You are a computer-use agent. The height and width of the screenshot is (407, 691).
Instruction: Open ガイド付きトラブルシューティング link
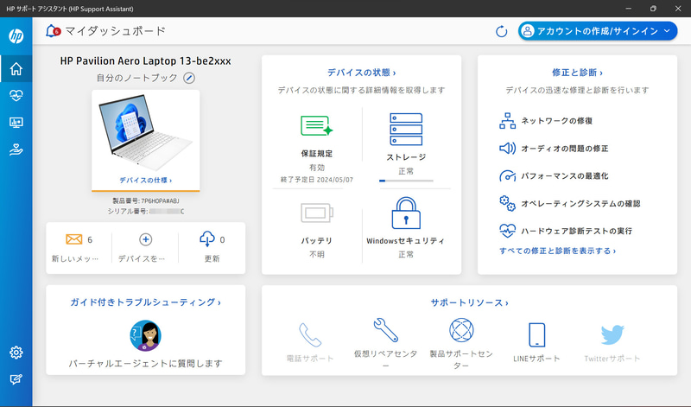[145, 302]
